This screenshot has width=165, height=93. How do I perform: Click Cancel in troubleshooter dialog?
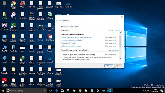coord(118,66)
